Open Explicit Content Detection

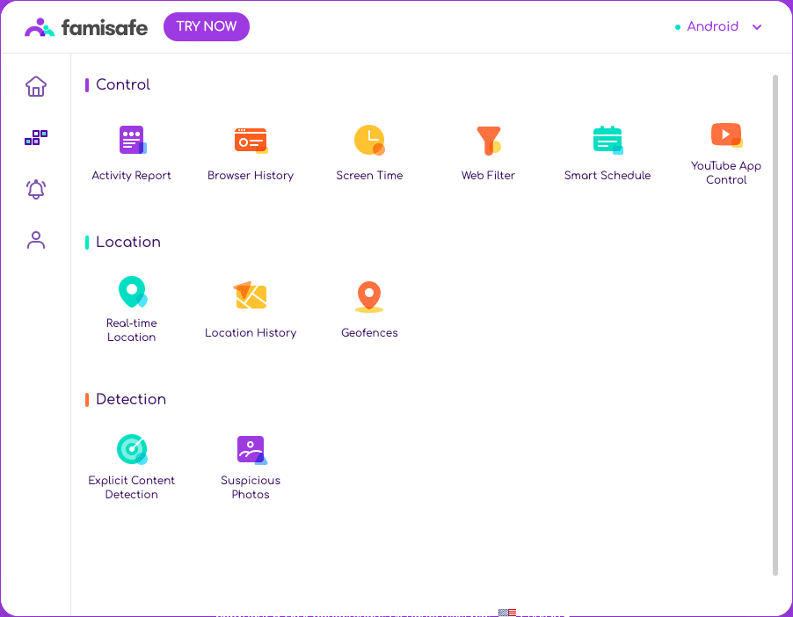132,450
